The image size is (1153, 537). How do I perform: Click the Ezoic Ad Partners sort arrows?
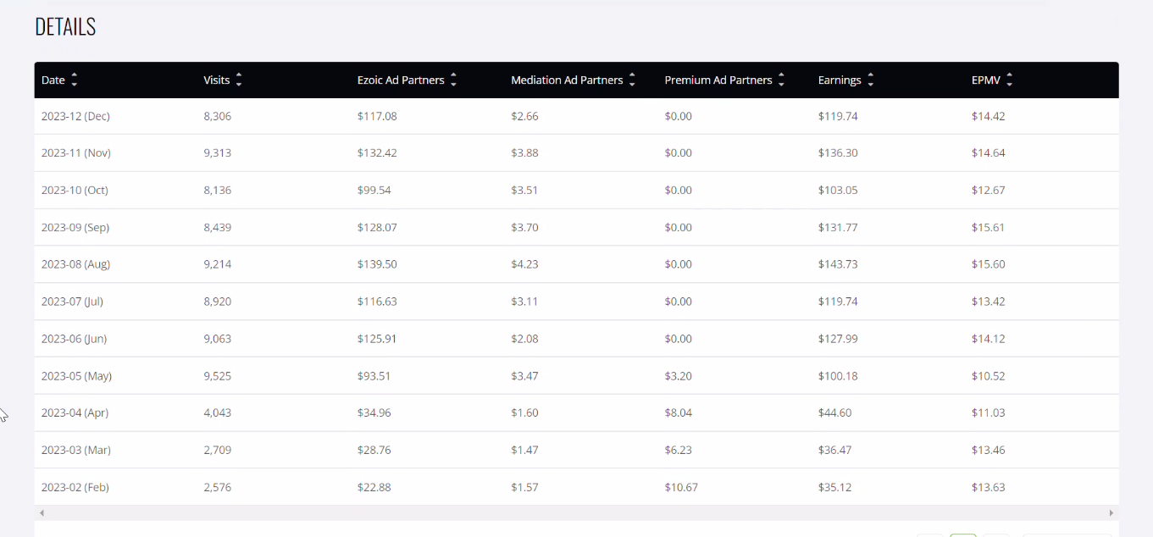click(x=453, y=80)
